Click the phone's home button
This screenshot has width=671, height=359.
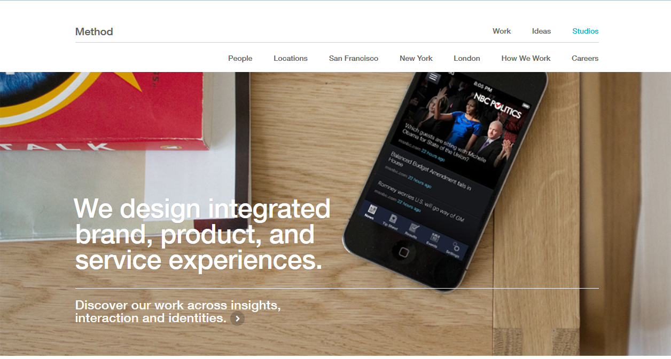coord(404,252)
